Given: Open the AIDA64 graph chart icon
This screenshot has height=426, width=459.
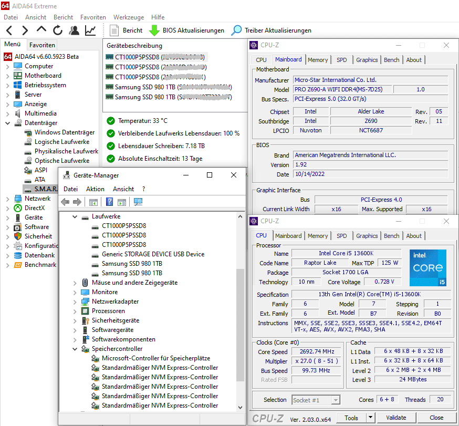Looking at the screenshot, I should point(90,30).
